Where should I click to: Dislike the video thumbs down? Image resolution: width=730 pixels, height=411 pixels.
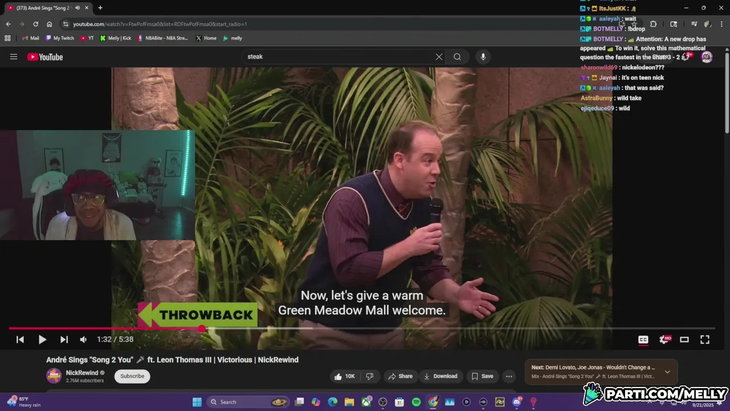click(370, 376)
